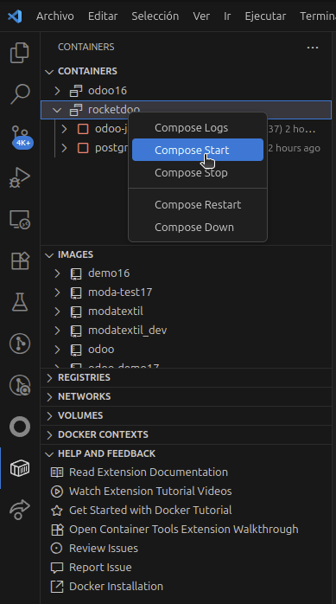Image resolution: width=336 pixels, height=604 pixels.
Task: Collapse the IMAGES section
Action: (49, 255)
